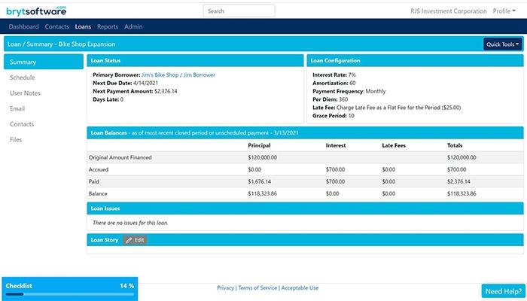The height and width of the screenshot is (301, 527).
Task: Click Grace Period: 10 entry
Action: coord(333,116)
